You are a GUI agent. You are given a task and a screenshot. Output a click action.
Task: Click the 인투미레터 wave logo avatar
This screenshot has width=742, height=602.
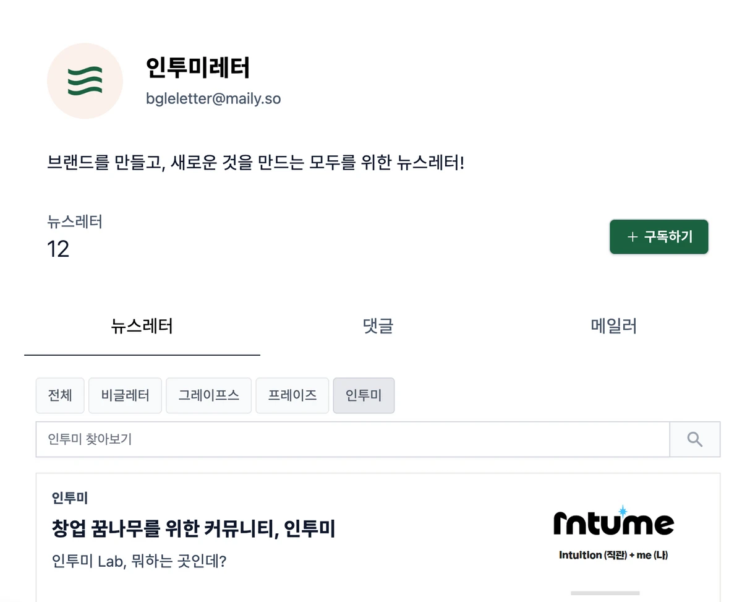(85, 81)
